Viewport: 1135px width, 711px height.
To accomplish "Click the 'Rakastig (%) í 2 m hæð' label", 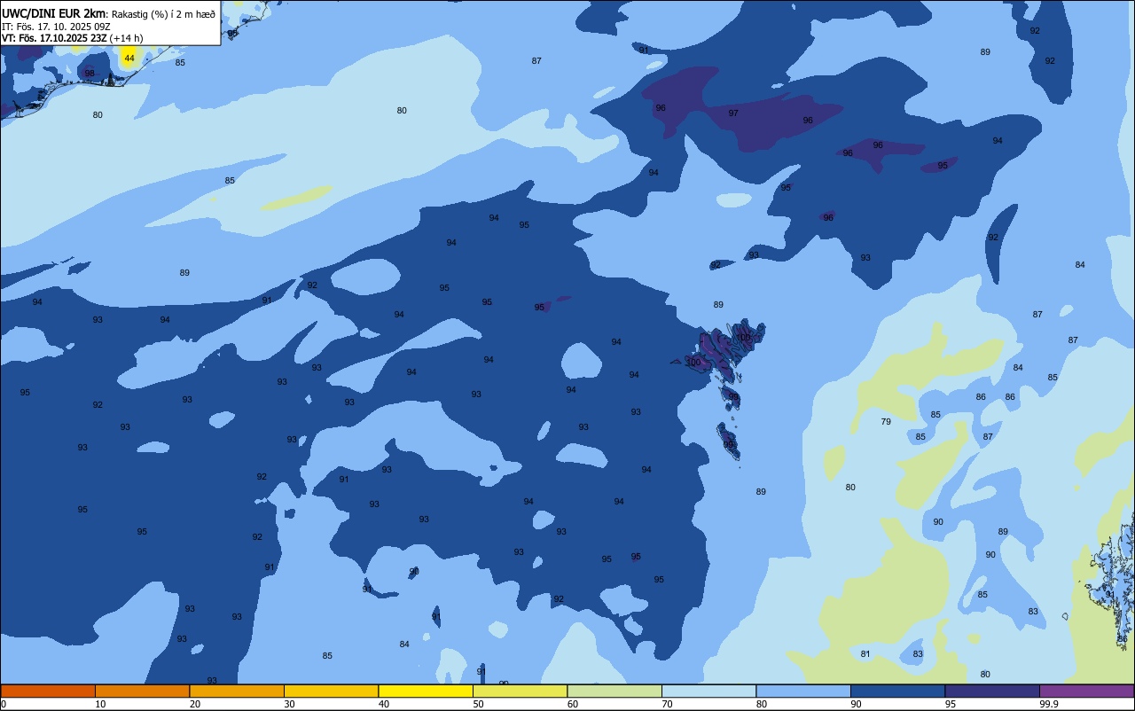I will [163, 13].
